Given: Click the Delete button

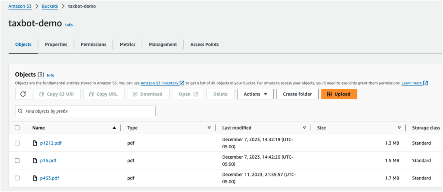Looking at the screenshot, I should point(220,94).
